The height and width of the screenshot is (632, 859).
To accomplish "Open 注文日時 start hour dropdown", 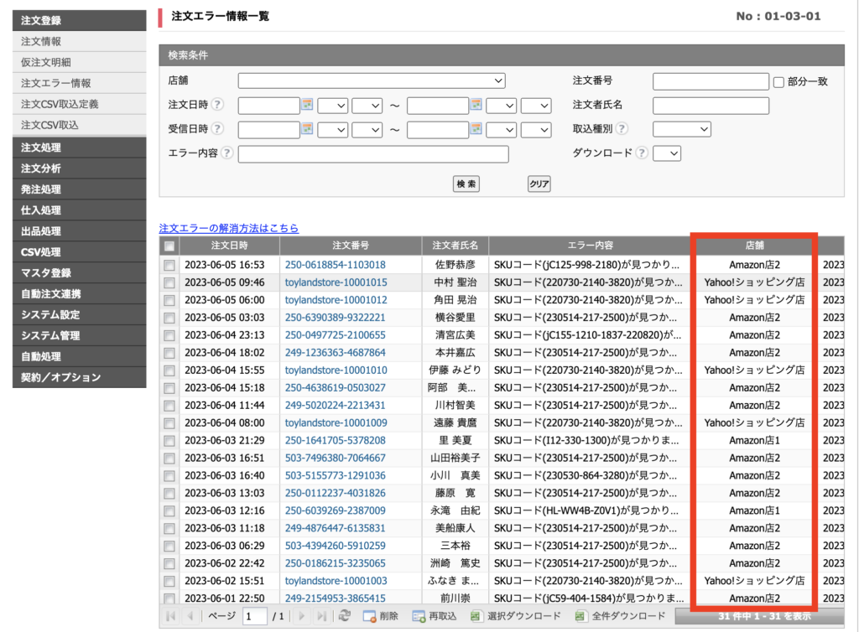I will click(x=332, y=105).
